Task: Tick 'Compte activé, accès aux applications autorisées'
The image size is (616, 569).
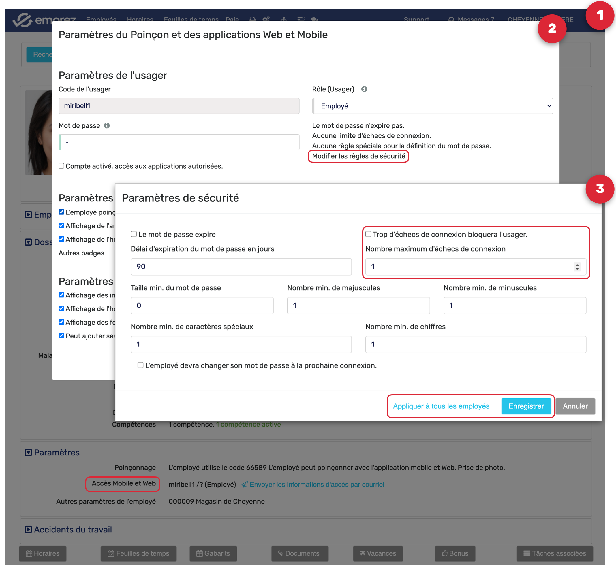Action: (62, 166)
